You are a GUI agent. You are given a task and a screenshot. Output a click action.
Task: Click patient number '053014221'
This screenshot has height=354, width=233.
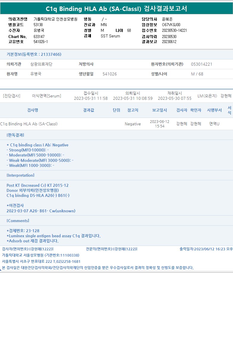[201, 64]
